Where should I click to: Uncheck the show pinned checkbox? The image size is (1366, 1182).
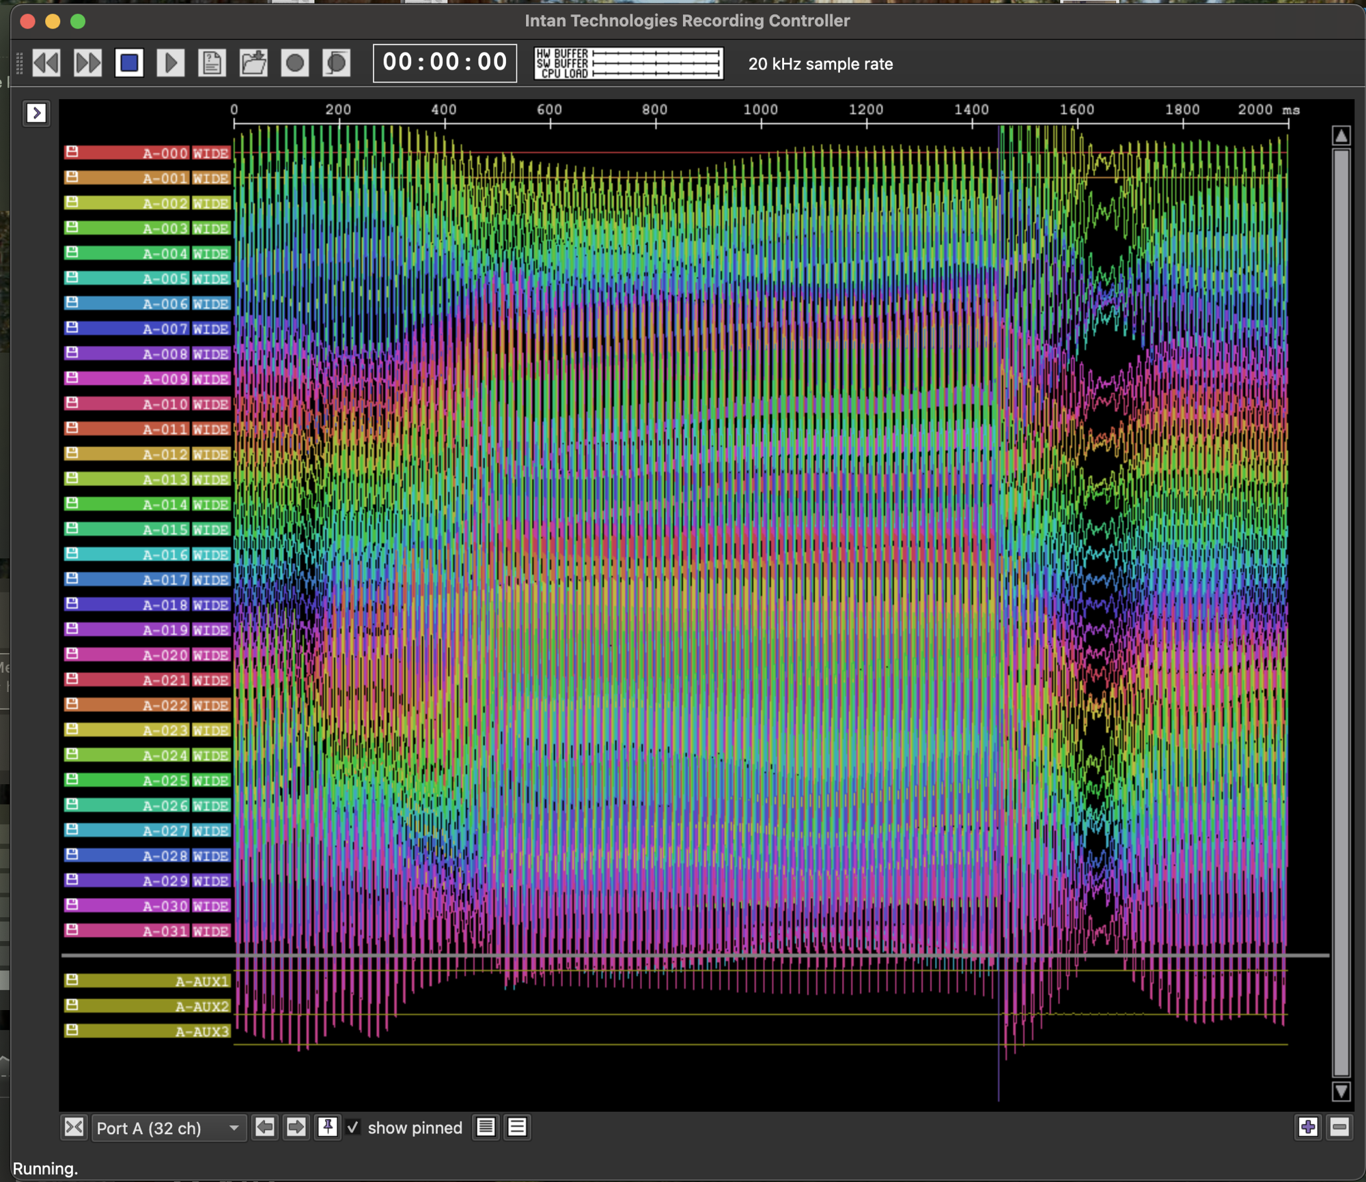point(353,1127)
